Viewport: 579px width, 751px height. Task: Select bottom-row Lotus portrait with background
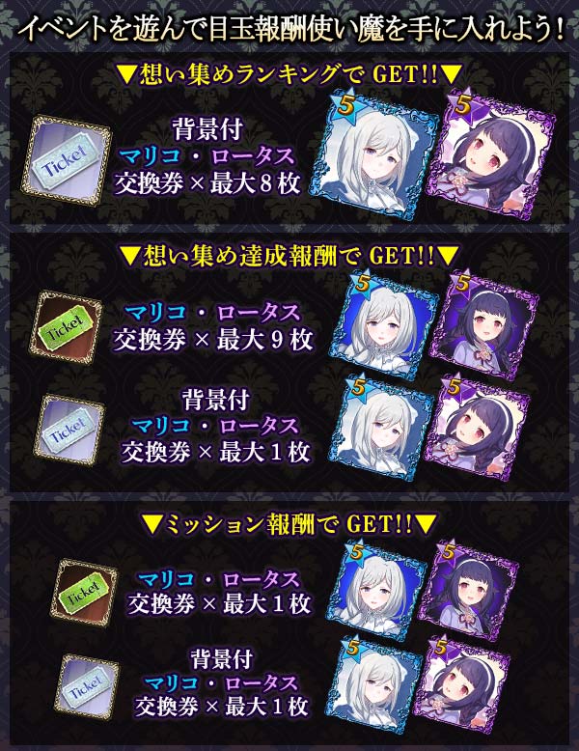coord(461,685)
